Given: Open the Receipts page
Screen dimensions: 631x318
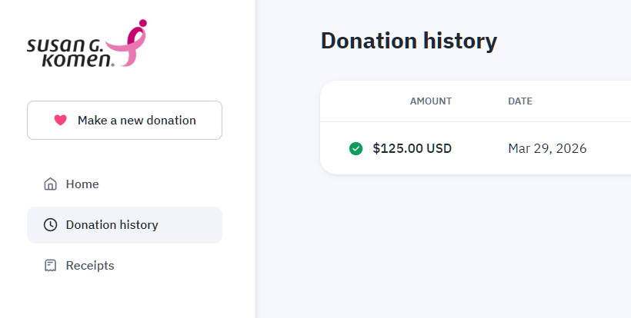Looking at the screenshot, I should click(x=90, y=266).
